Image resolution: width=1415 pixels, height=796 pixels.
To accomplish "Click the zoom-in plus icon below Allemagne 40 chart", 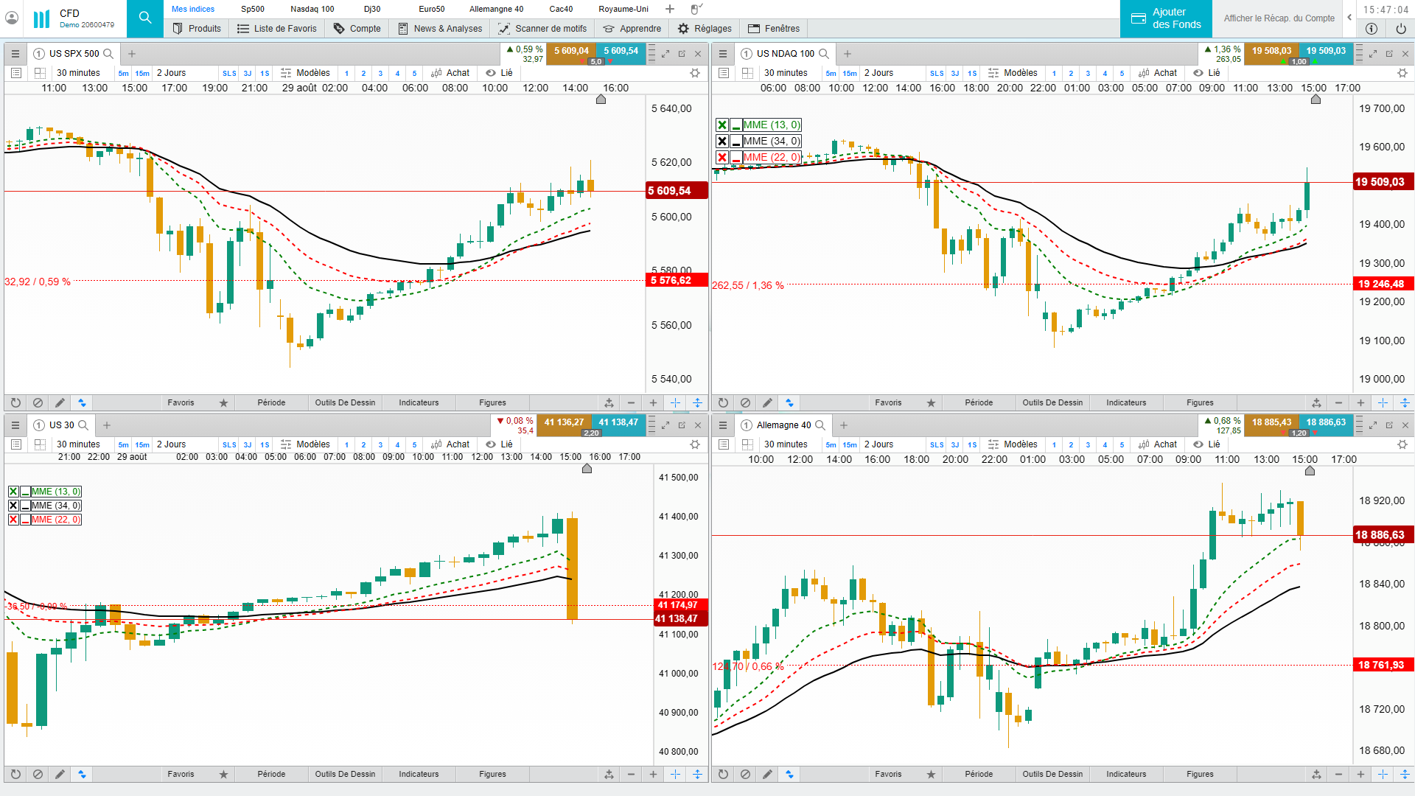I will 1360,774.
